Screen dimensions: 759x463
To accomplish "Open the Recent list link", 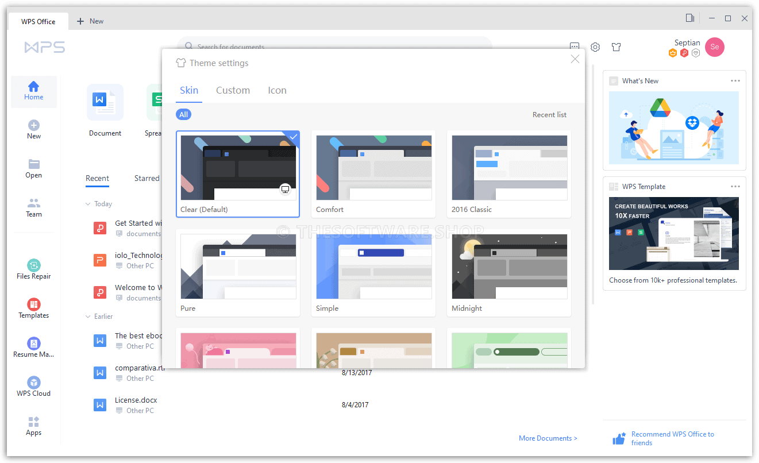I will pyautogui.click(x=549, y=115).
